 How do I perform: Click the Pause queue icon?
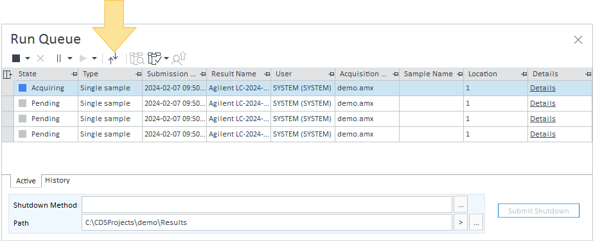click(58, 58)
